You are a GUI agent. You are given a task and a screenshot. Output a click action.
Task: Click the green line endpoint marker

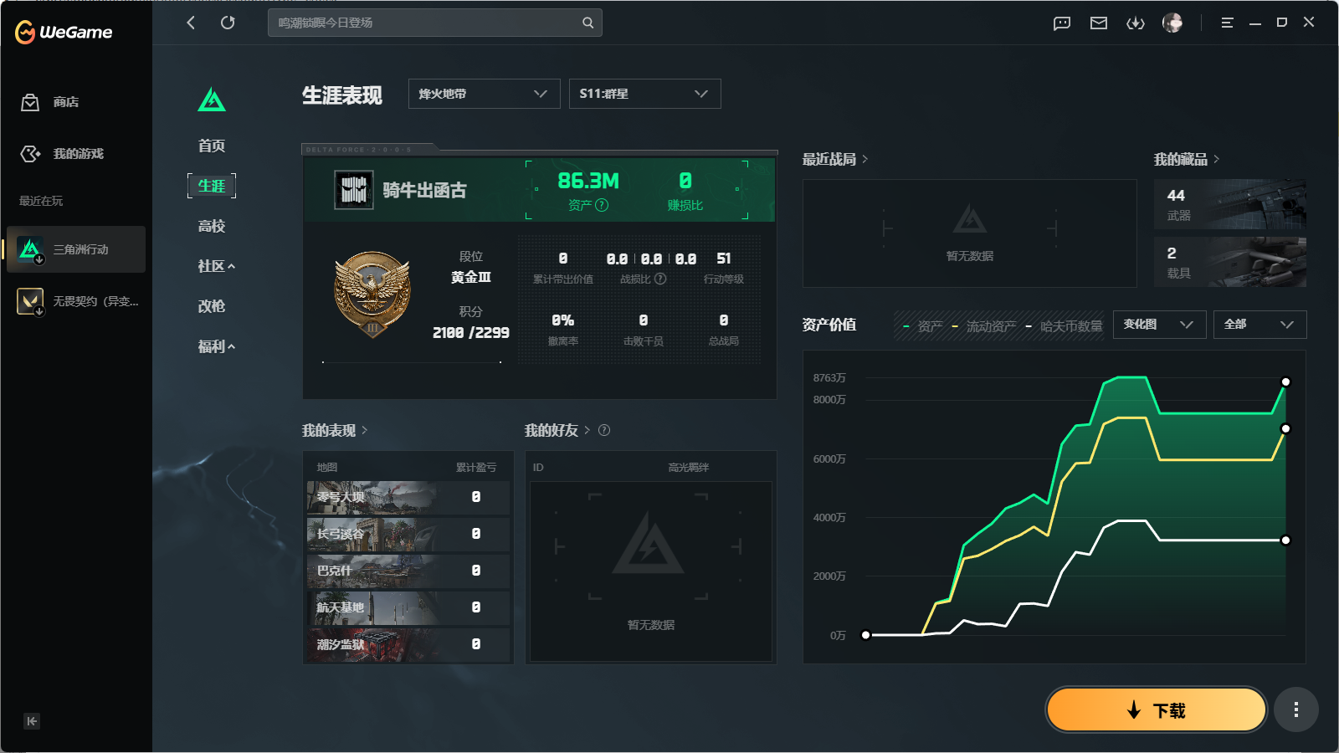pos(1286,382)
